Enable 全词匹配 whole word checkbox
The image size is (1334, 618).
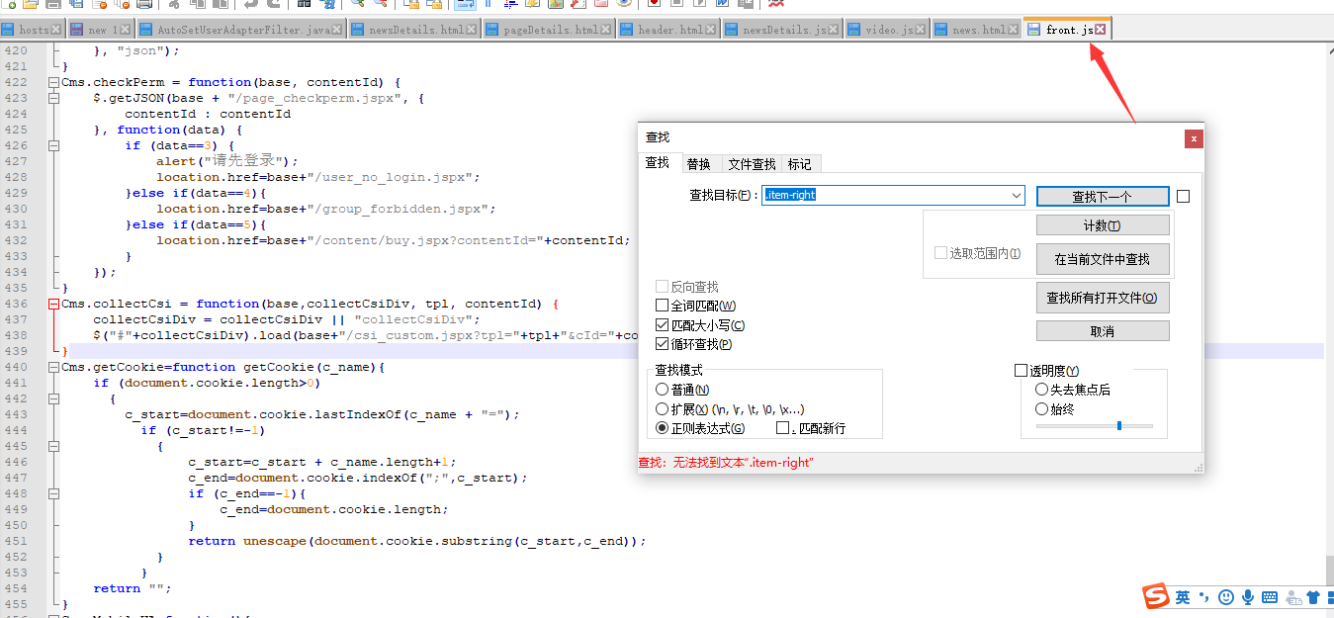[x=663, y=306]
